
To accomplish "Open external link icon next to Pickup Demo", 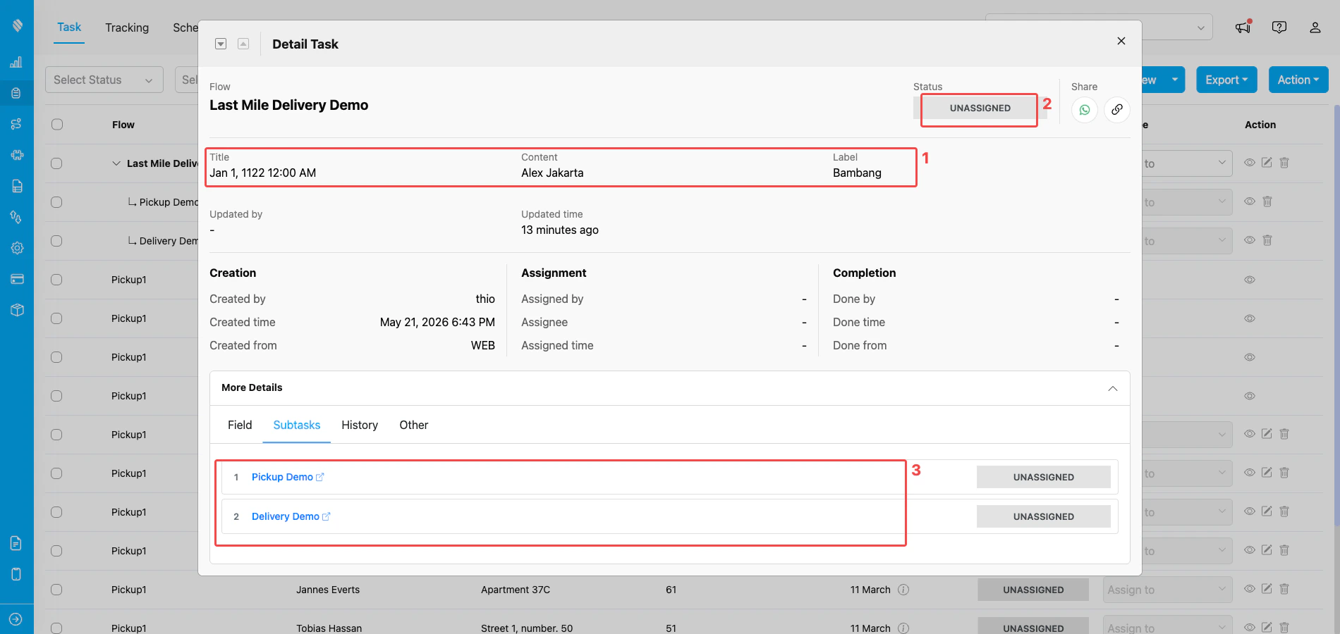I will pos(319,477).
